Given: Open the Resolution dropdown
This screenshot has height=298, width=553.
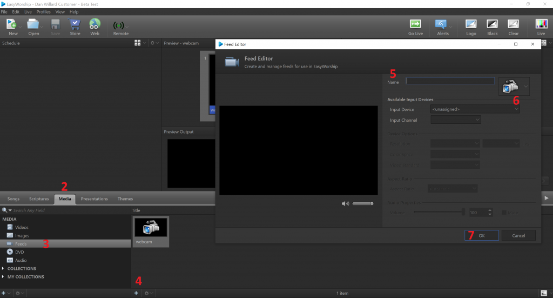Looking at the screenshot, I should click(x=455, y=143).
